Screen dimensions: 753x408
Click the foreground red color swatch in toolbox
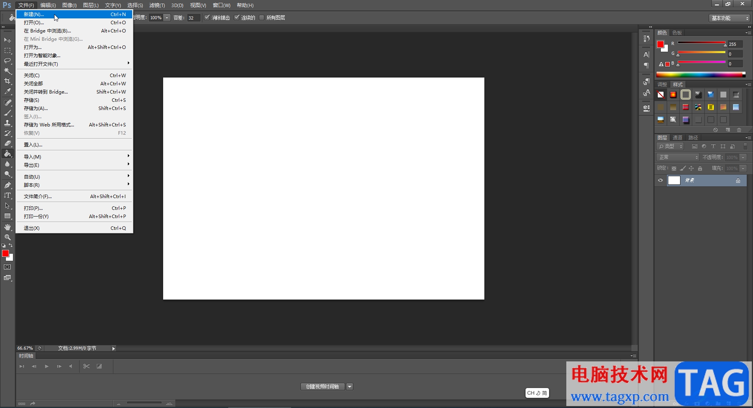pyautogui.click(x=5, y=253)
